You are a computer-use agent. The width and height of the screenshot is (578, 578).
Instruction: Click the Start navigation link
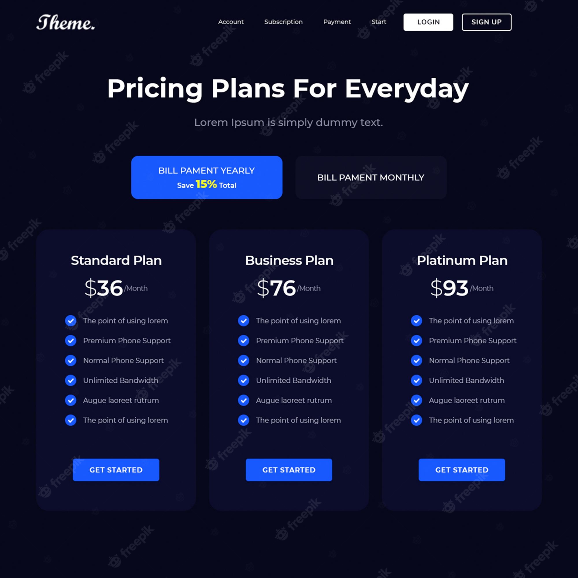379,22
